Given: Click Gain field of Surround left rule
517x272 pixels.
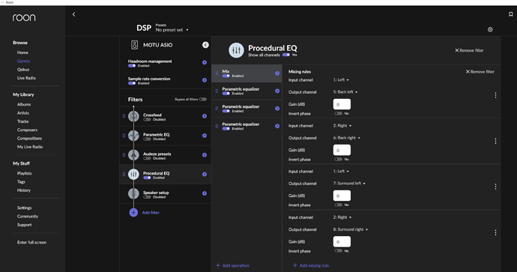Looking at the screenshot, I should coord(342,196).
